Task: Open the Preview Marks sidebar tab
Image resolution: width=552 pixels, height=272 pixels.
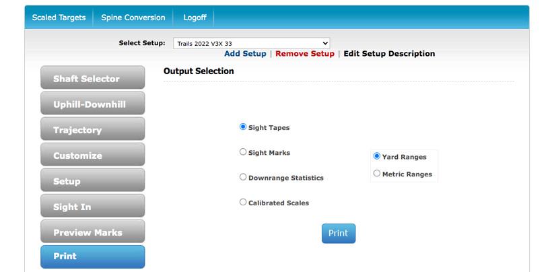Action: 92,232
